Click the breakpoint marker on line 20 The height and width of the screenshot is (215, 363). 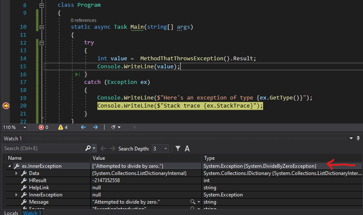(x=6, y=106)
